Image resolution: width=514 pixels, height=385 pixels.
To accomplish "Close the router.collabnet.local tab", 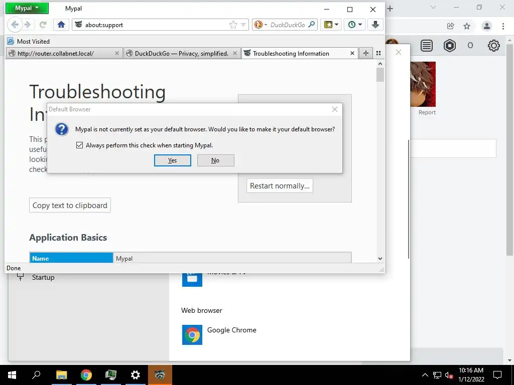I will pyautogui.click(x=116, y=53).
